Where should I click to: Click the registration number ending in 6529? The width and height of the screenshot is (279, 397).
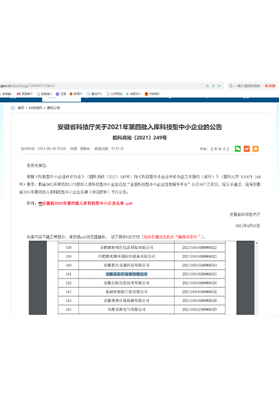click(200, 310)
